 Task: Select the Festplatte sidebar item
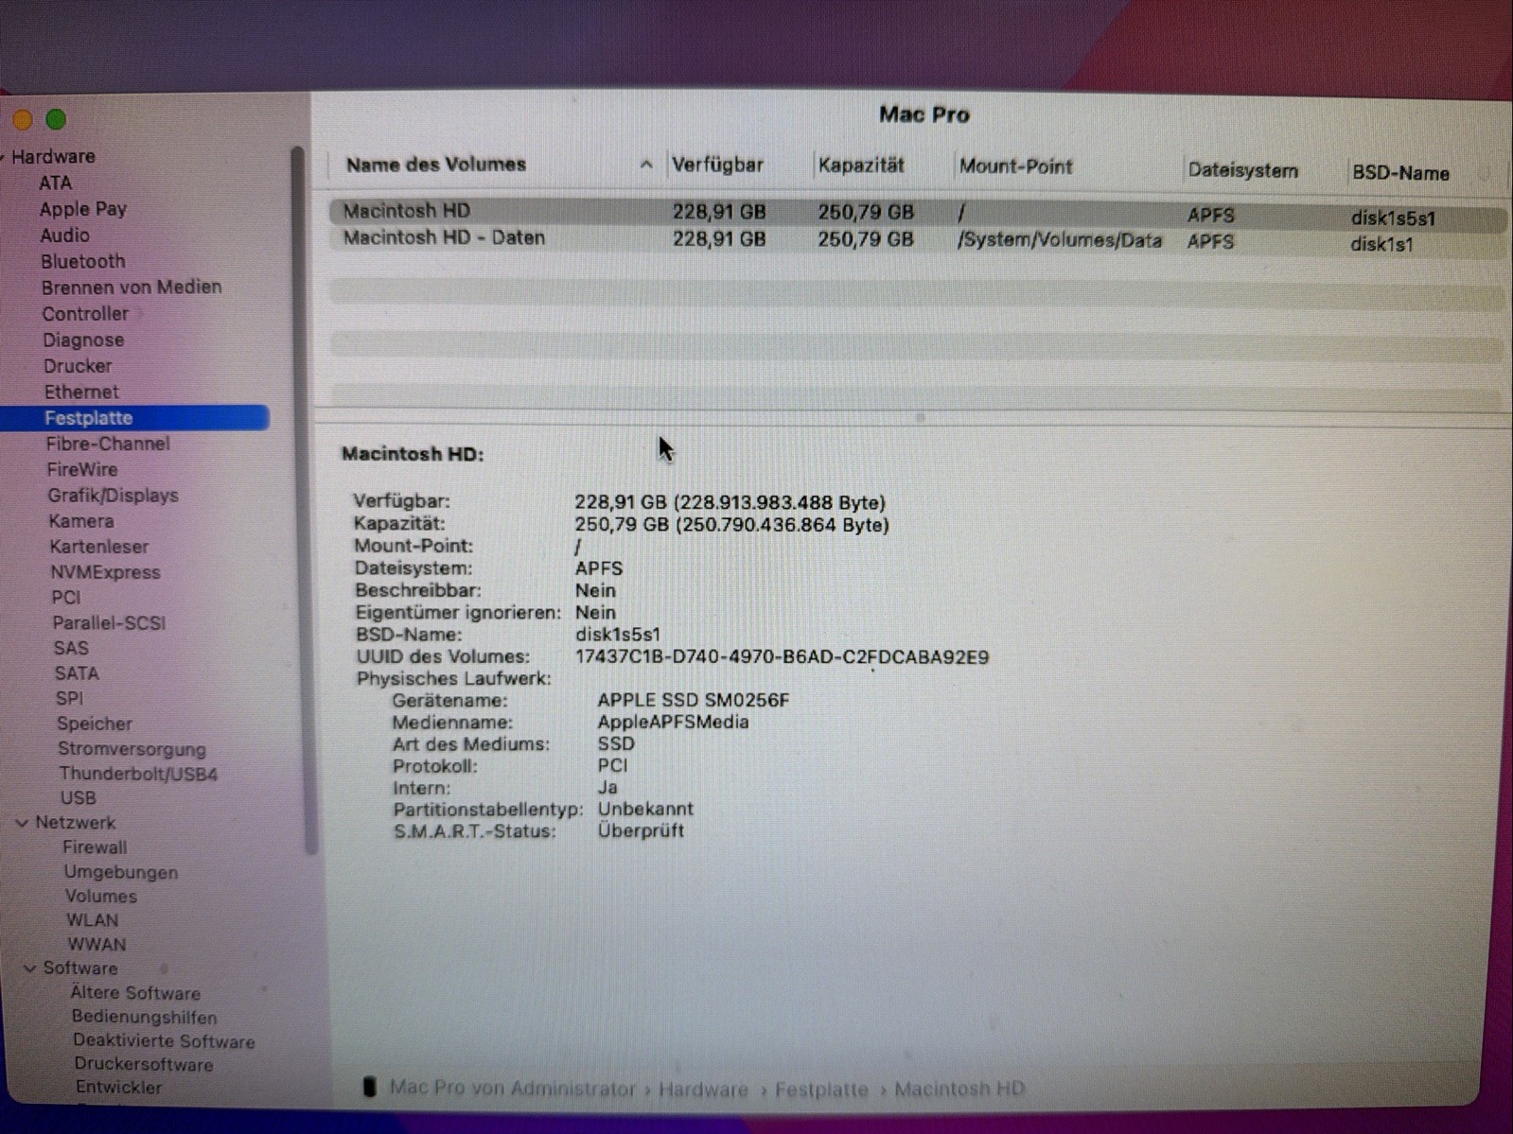click(x=134, y=417)
